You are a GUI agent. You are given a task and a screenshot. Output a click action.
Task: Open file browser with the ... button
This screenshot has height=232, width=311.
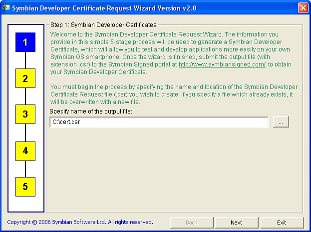(x=281, y=122)
